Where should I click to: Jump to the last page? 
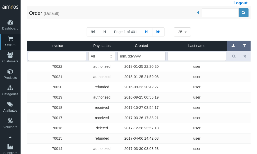pos(158,32)
